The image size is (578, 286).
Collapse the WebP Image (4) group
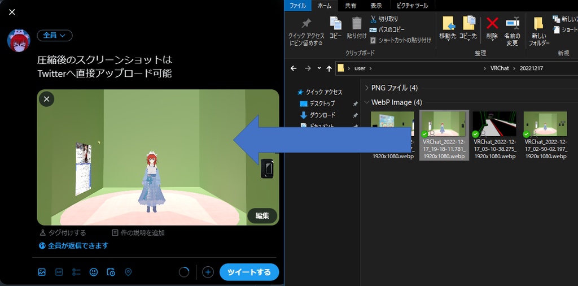(367, 102)
